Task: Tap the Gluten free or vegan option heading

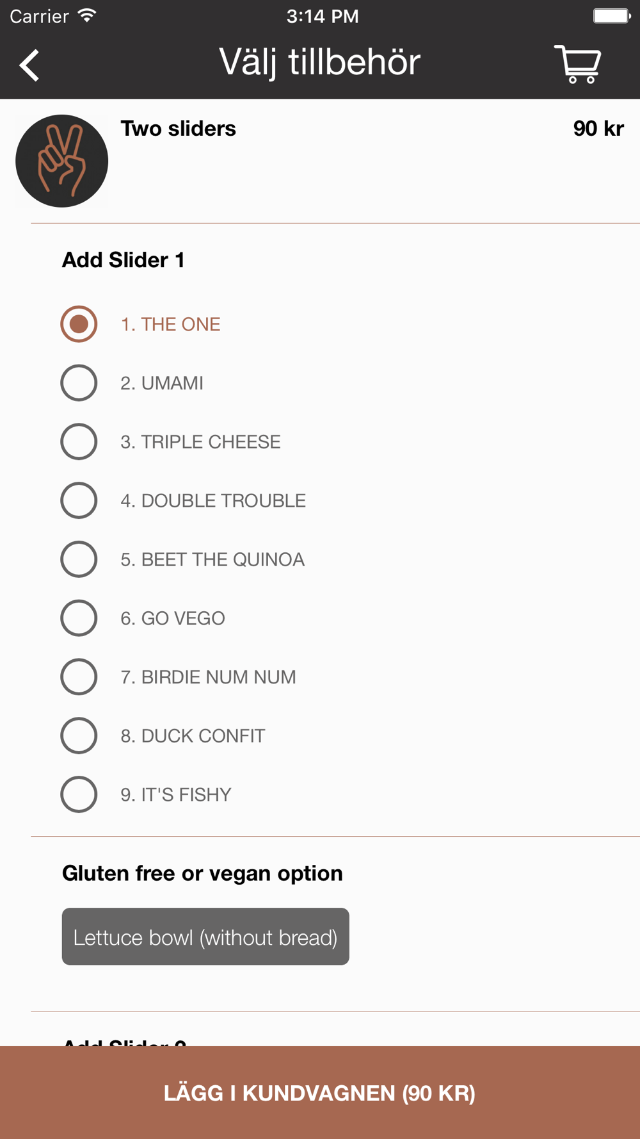Action: 202,873
